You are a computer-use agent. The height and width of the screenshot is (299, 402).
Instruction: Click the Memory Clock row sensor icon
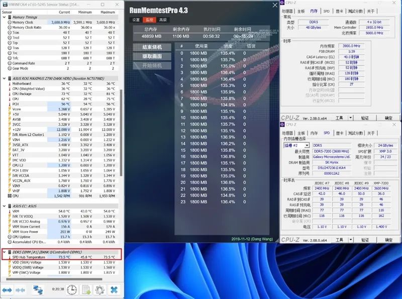[10, 22]
